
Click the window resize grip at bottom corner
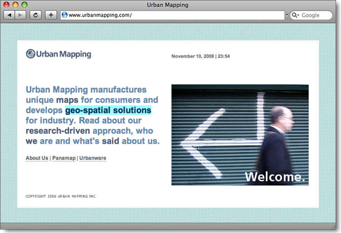333,227
